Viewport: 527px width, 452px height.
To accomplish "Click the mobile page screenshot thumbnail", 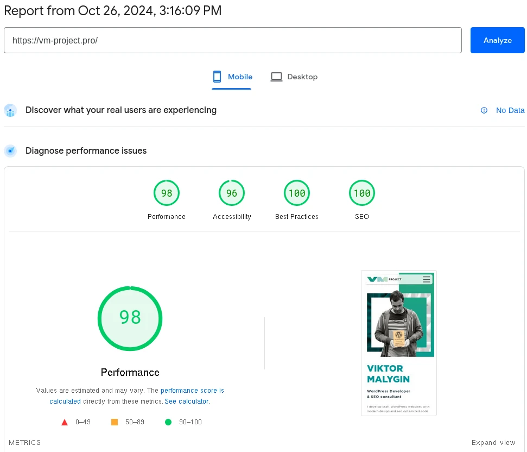I will 399,343.
